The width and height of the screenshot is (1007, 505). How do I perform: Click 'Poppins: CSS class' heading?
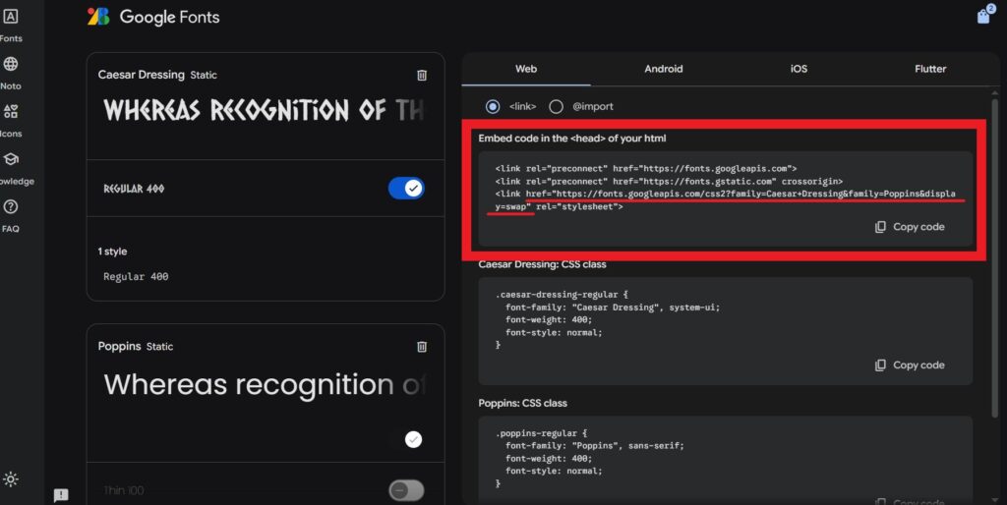(523, 403)
